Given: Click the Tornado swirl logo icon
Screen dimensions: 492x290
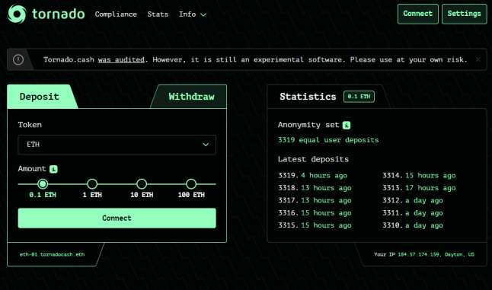Looking at the screenshot, I should click(x=17, y=14).
